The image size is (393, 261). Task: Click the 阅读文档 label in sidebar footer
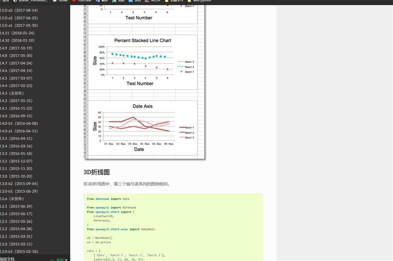coord(7,259)
